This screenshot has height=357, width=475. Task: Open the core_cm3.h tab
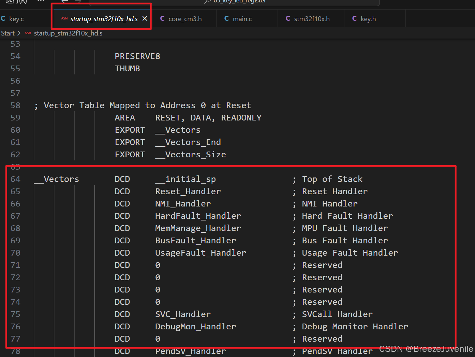(x=185, y=19)
